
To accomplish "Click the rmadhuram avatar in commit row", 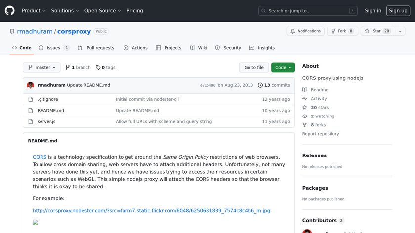I will pos(31,85).
